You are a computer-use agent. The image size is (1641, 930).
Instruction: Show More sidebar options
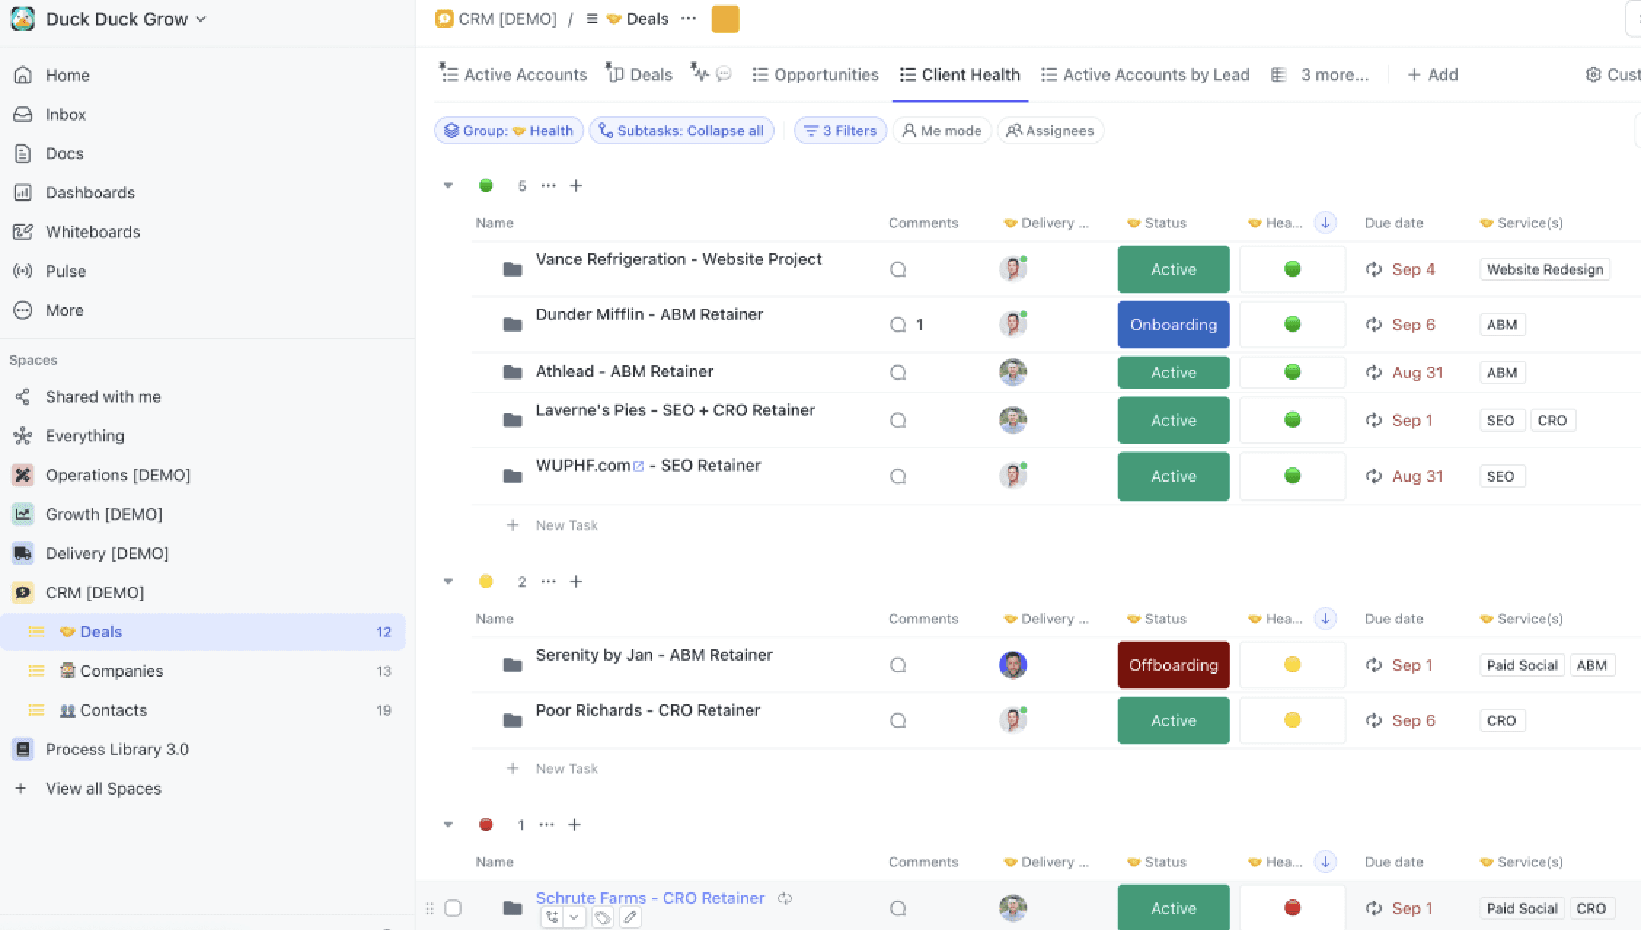[64, 311]
